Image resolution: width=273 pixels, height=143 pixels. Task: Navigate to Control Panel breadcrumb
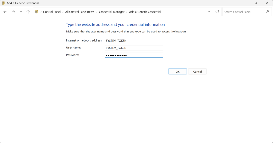click(52, 12)
